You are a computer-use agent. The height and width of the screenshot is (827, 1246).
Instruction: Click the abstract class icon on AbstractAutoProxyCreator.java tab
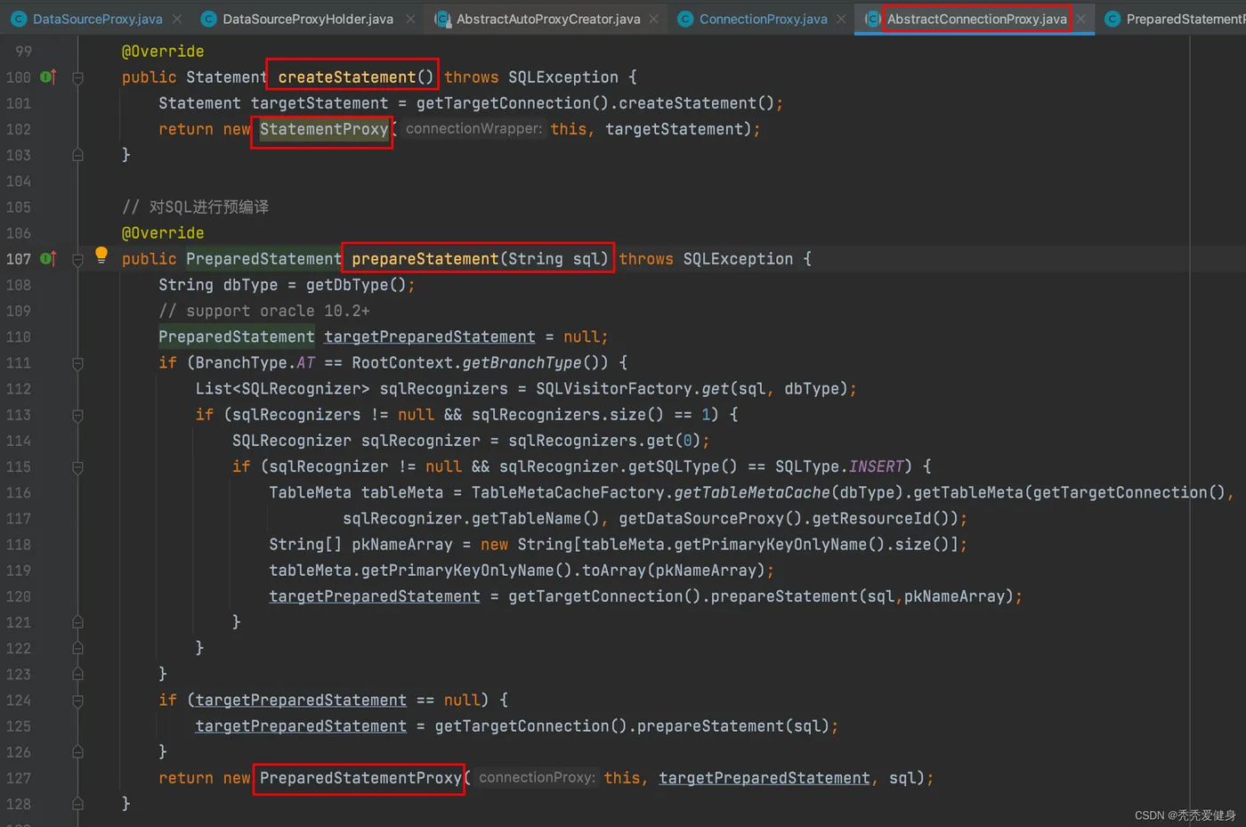pos(441,19)
